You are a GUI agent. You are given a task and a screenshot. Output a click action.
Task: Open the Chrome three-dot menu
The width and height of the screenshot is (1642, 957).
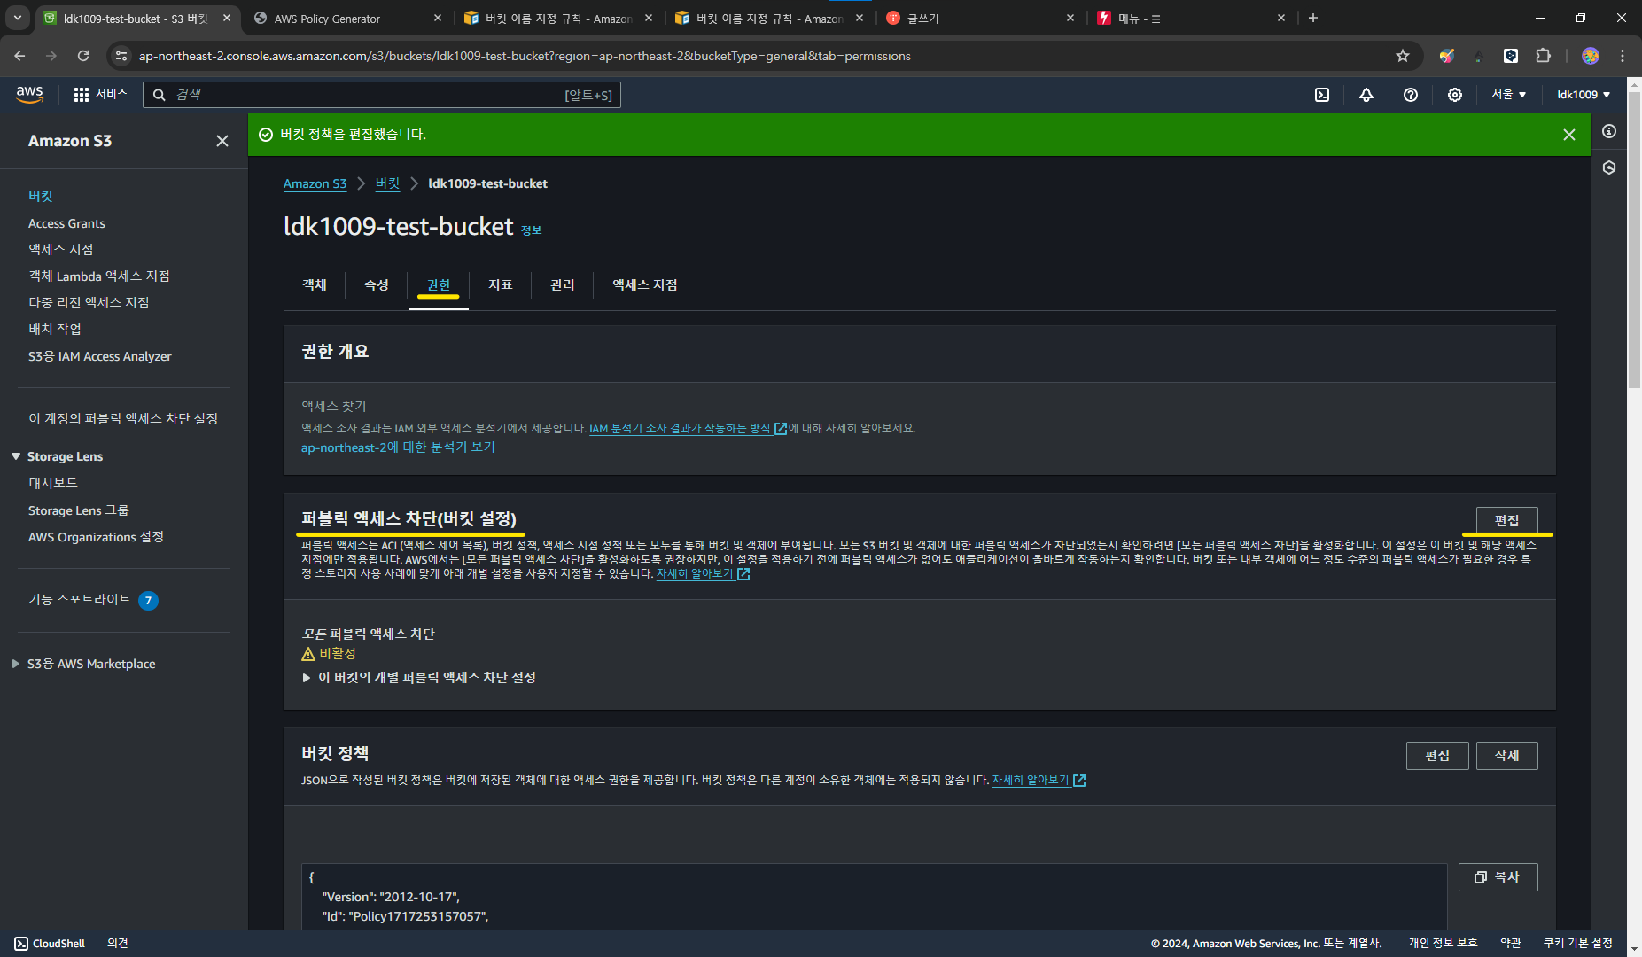(1623, 56)
